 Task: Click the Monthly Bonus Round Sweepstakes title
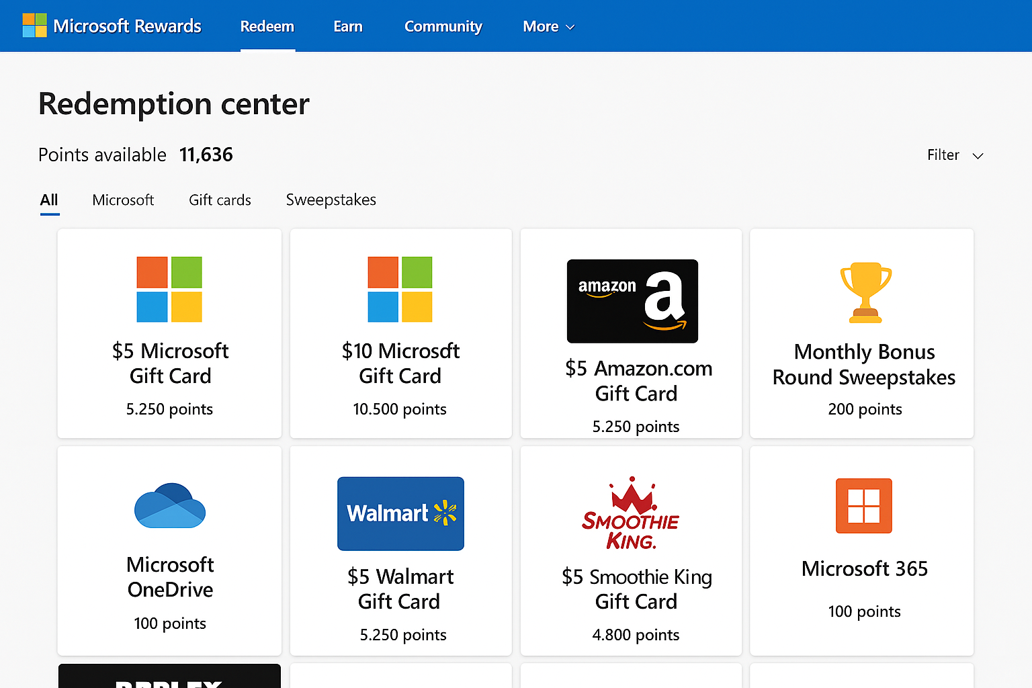pyautogui.click(x=864, y=365)
